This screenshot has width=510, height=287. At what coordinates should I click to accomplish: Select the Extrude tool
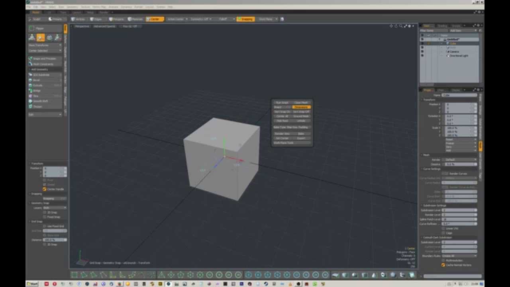point(45,85)
